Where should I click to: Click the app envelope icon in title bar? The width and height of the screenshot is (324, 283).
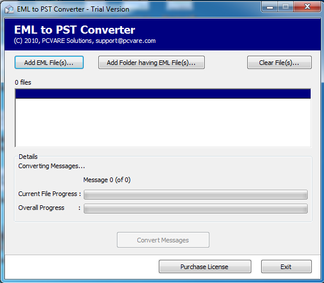[9, 9]
